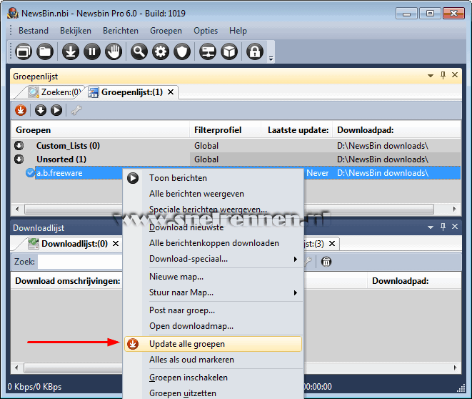Switch to the Zoeken:(0) tab
Image resolution: width=472 pixels, height=399 pixels.
[x=54, y=92]
